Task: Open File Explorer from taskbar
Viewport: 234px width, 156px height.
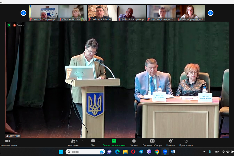Action: (x=125, y=152)
